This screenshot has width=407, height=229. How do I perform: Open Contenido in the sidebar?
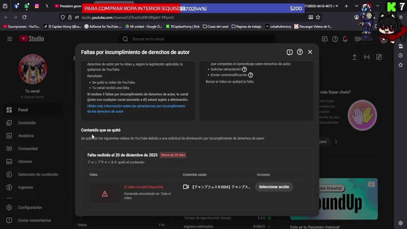32,123
